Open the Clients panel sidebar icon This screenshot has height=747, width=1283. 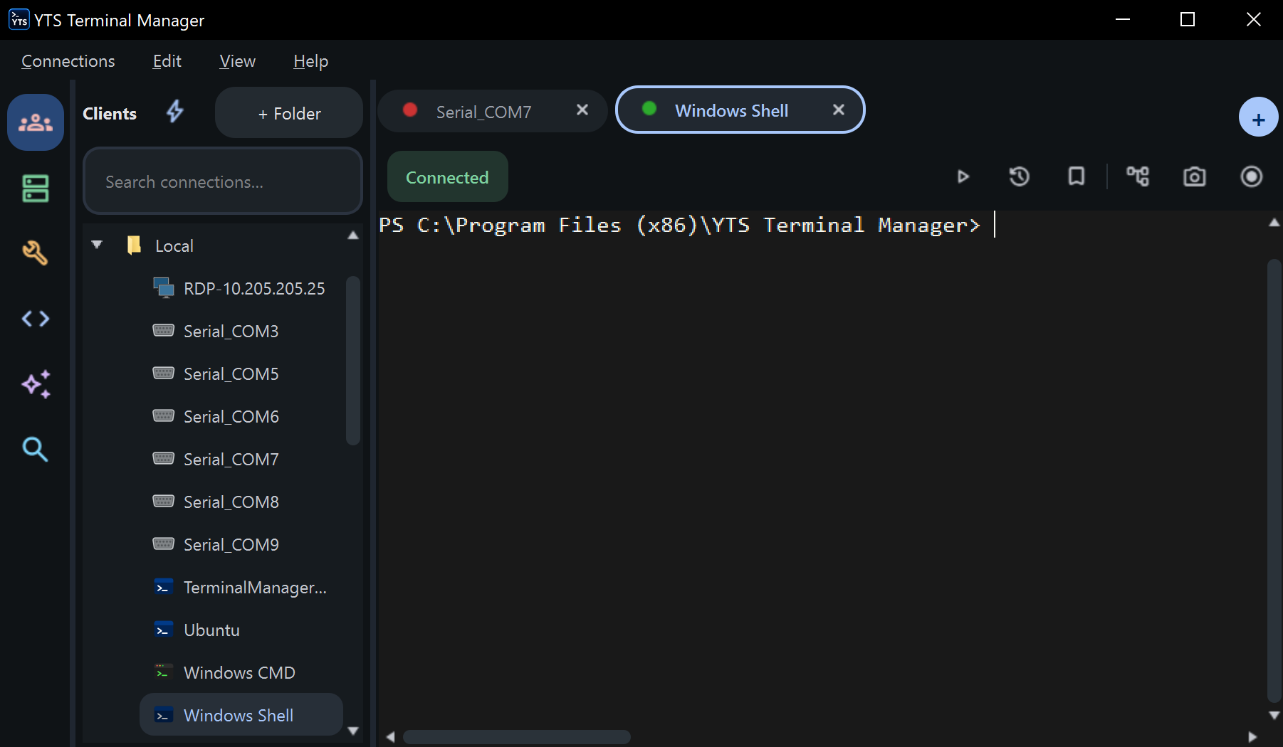36,122
